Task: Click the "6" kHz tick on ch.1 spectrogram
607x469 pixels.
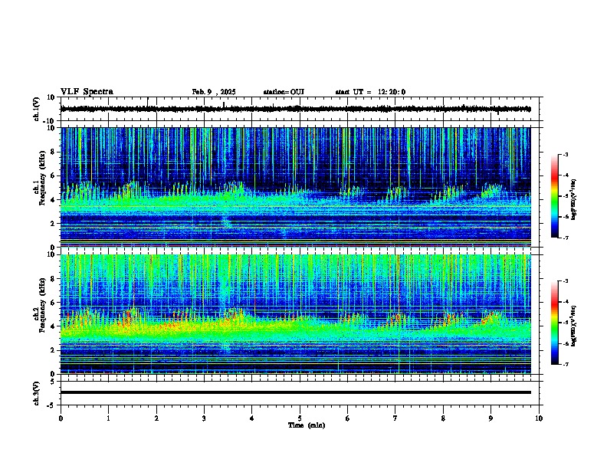Action: tap(53, 175)
